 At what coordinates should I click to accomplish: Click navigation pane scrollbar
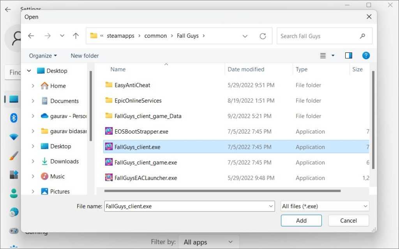[x=90, y=106]
